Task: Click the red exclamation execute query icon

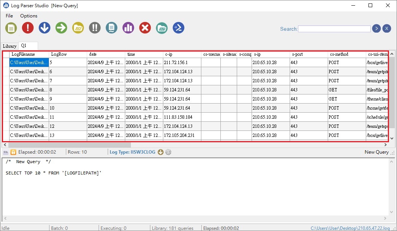Action: click(x=28, y=28)
